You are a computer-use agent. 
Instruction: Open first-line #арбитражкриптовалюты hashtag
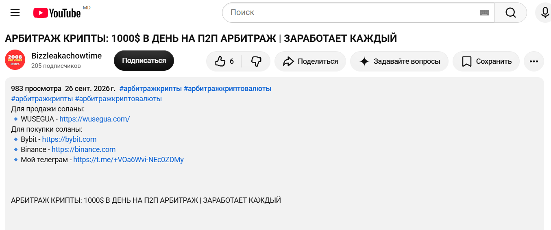pos(228,89)
